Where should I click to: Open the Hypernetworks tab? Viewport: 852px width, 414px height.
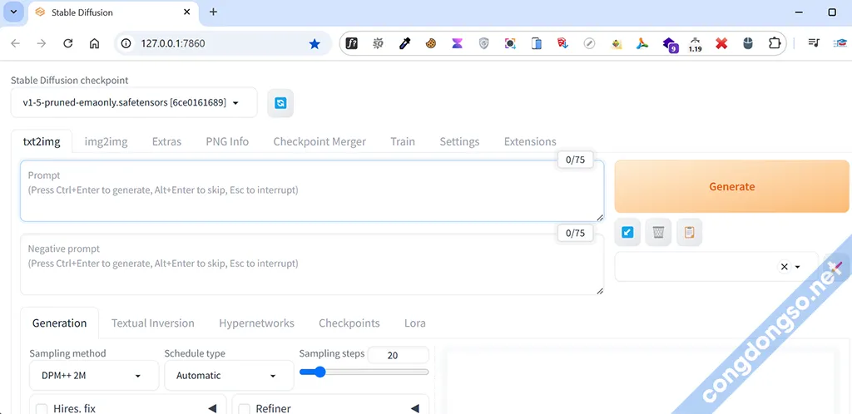pyautogui.click(x=256, y=323)
